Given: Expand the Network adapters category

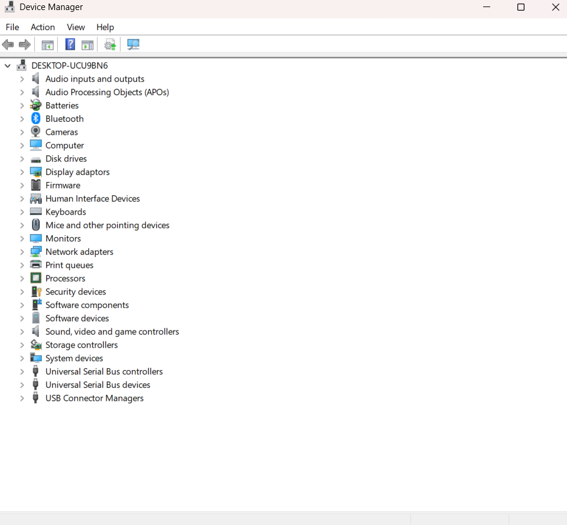Looking at the screenshot, I should pos(22,251).
